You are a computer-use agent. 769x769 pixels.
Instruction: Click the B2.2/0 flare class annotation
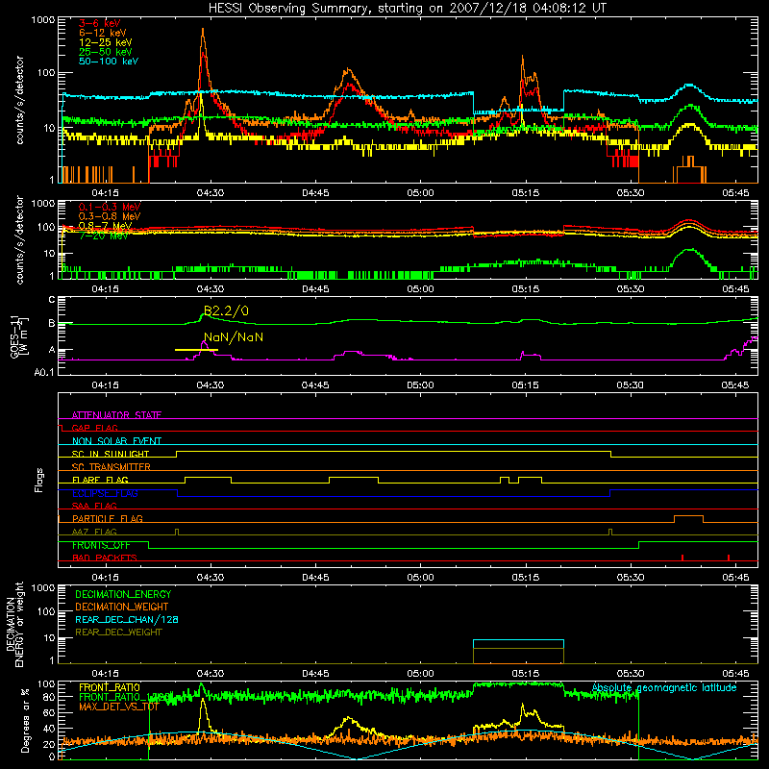tap(226, 310)
